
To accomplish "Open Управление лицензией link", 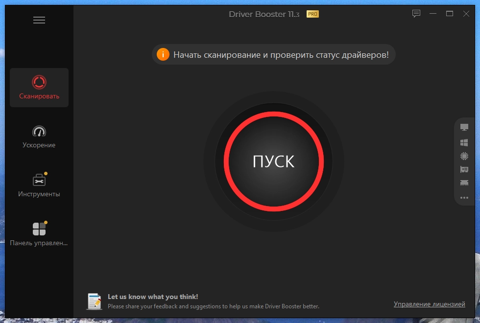I will coord(429,304).
